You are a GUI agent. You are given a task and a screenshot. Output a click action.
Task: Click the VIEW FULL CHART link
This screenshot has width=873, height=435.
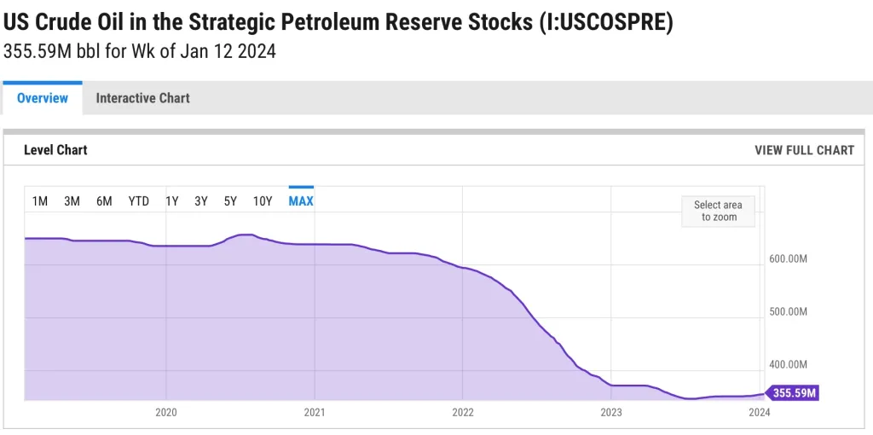(x=804, y=150)
